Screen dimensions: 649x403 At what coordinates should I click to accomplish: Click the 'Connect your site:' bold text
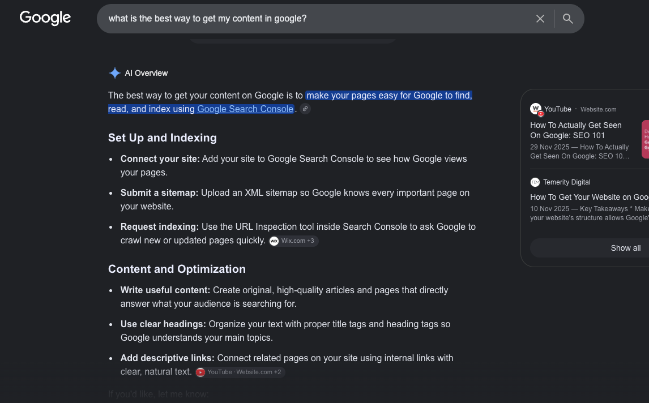[160, 159]
